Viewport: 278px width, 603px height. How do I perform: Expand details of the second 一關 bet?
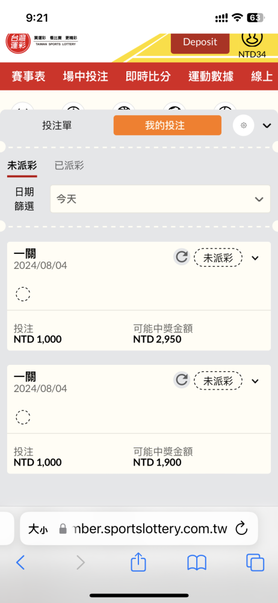(x=255, y=381)
